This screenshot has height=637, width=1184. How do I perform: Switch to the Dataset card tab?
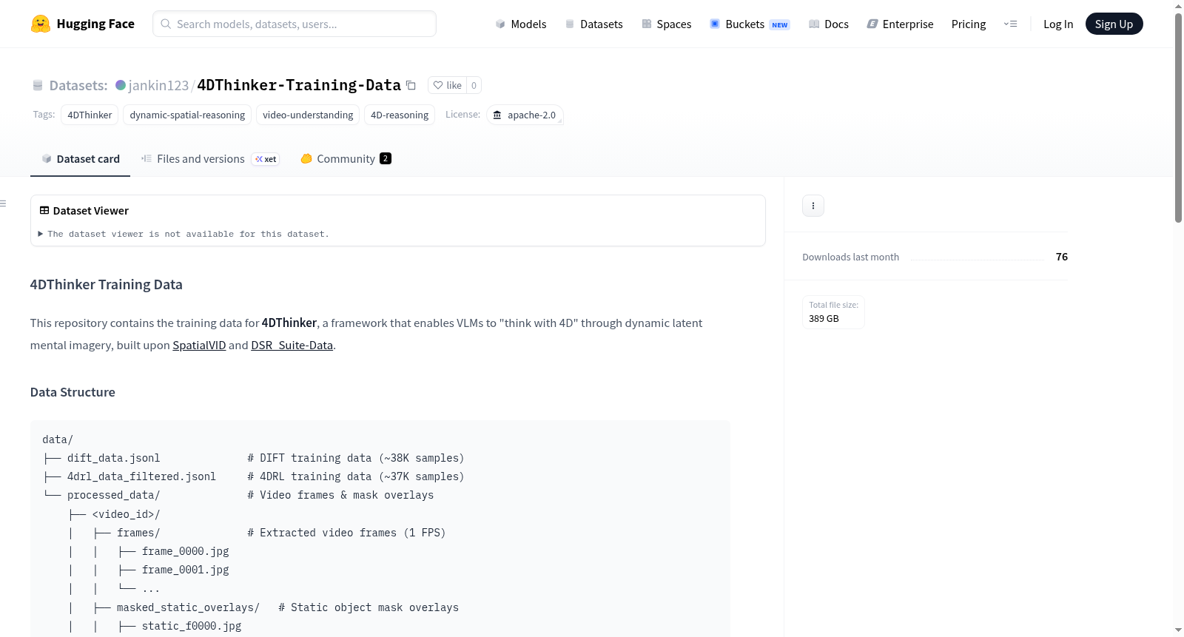(x=81, y=159)
